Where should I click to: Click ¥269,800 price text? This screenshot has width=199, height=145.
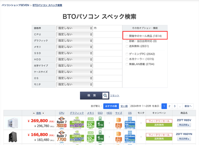pyautogui.click(x=38, y=121)
